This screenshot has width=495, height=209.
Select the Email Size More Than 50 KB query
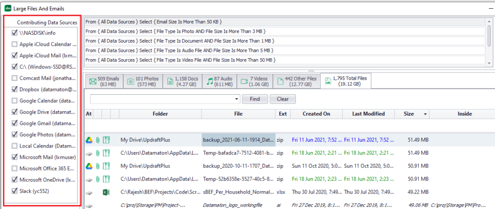pyautogui.click(x=285, y=22)
